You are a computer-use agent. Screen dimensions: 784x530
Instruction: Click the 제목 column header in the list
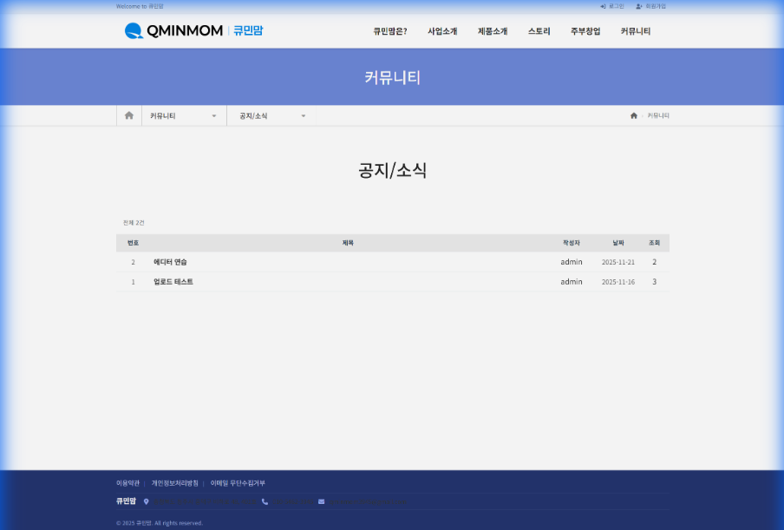[347, 243]
